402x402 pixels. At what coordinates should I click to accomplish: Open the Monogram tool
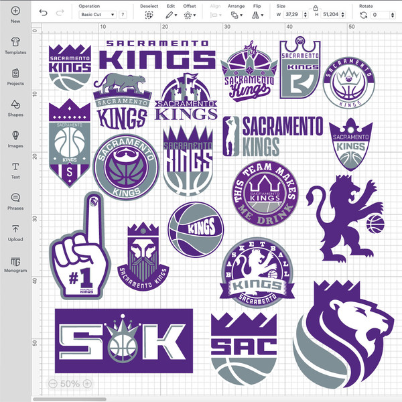[15, 265]
